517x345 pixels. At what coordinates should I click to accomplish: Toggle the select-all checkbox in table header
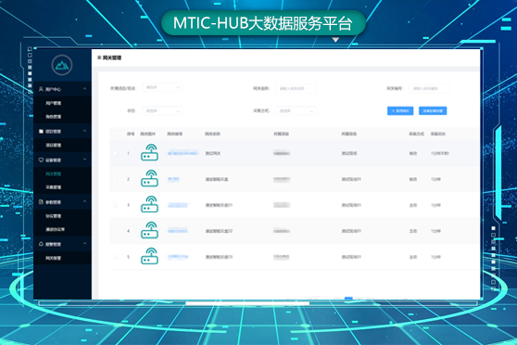click(x=115, y=134)
